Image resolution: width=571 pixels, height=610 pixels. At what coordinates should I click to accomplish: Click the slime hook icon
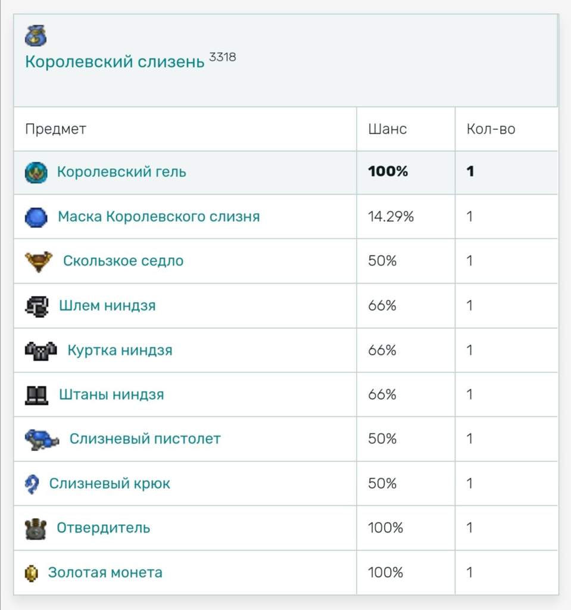(32, 484)
